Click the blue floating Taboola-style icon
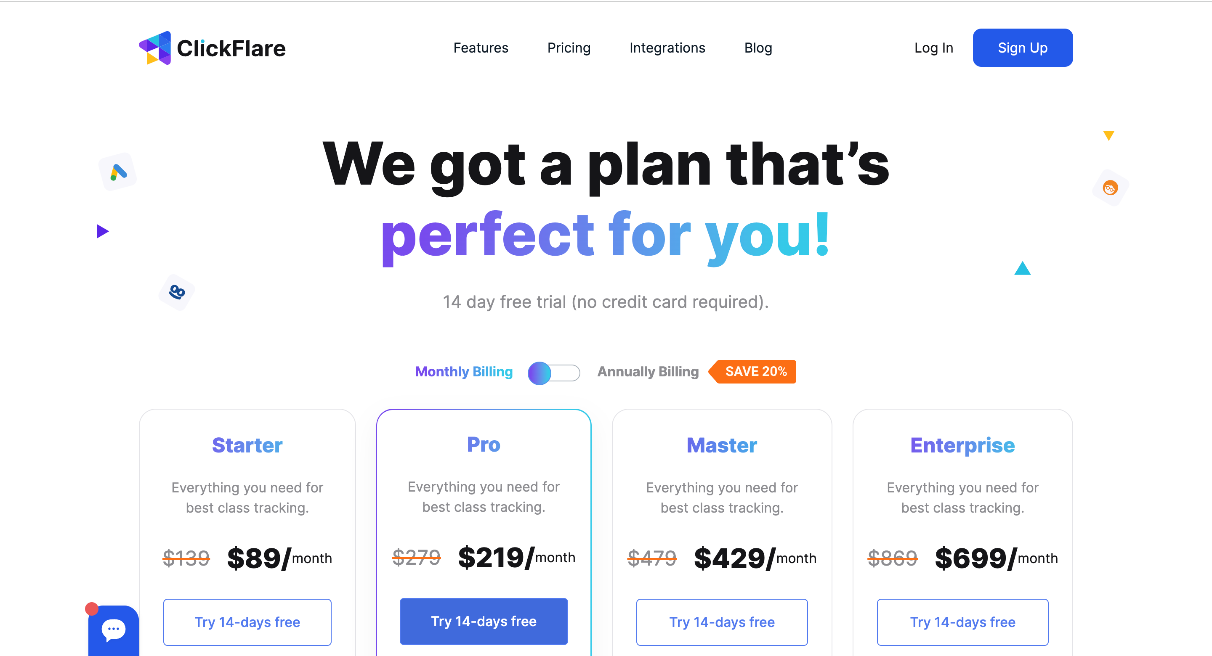1212x656 pixels. (x=177, y=292)
